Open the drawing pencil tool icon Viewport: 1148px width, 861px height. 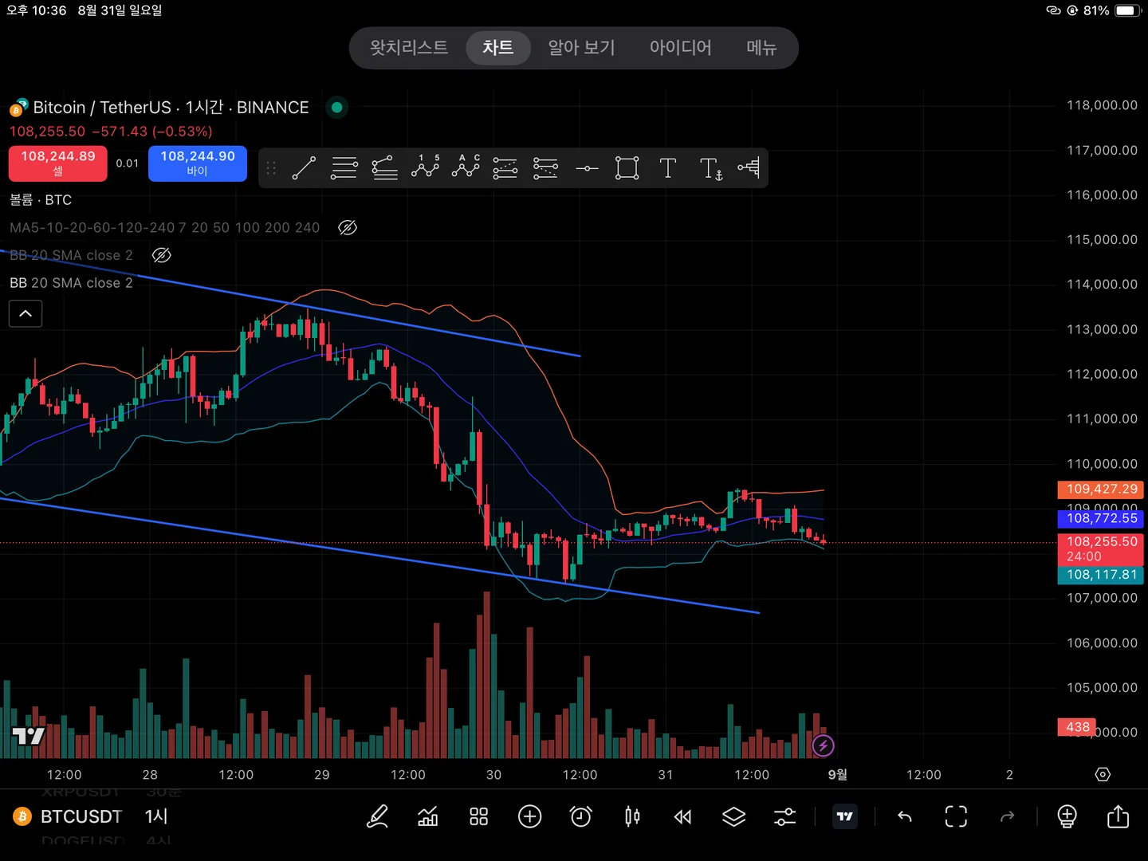click(x=377, y=816)
